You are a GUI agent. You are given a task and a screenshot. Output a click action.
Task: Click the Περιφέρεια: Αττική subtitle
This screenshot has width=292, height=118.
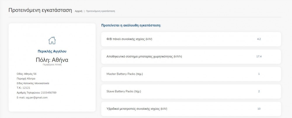tap(52, 65)
